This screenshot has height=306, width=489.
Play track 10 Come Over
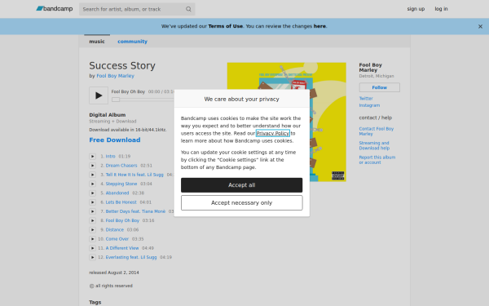point(92,239)
